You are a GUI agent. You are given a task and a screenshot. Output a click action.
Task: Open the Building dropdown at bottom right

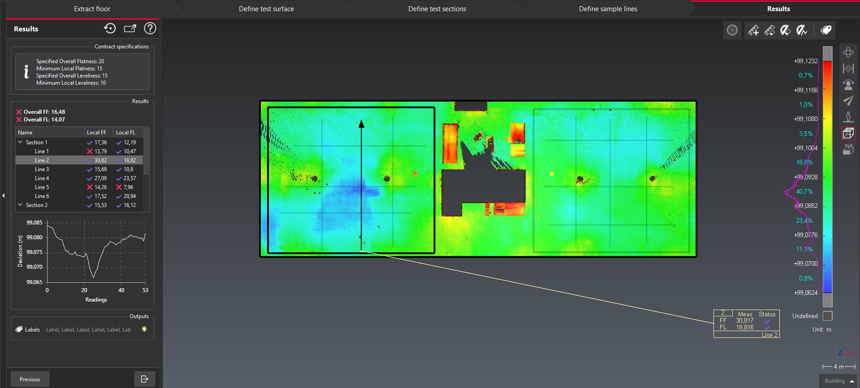[x=839, y=381]
